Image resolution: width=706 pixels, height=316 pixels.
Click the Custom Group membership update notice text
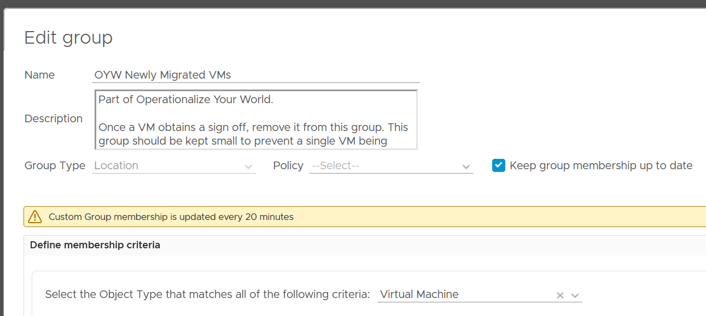pyautogui.click(x=171, y=217)
